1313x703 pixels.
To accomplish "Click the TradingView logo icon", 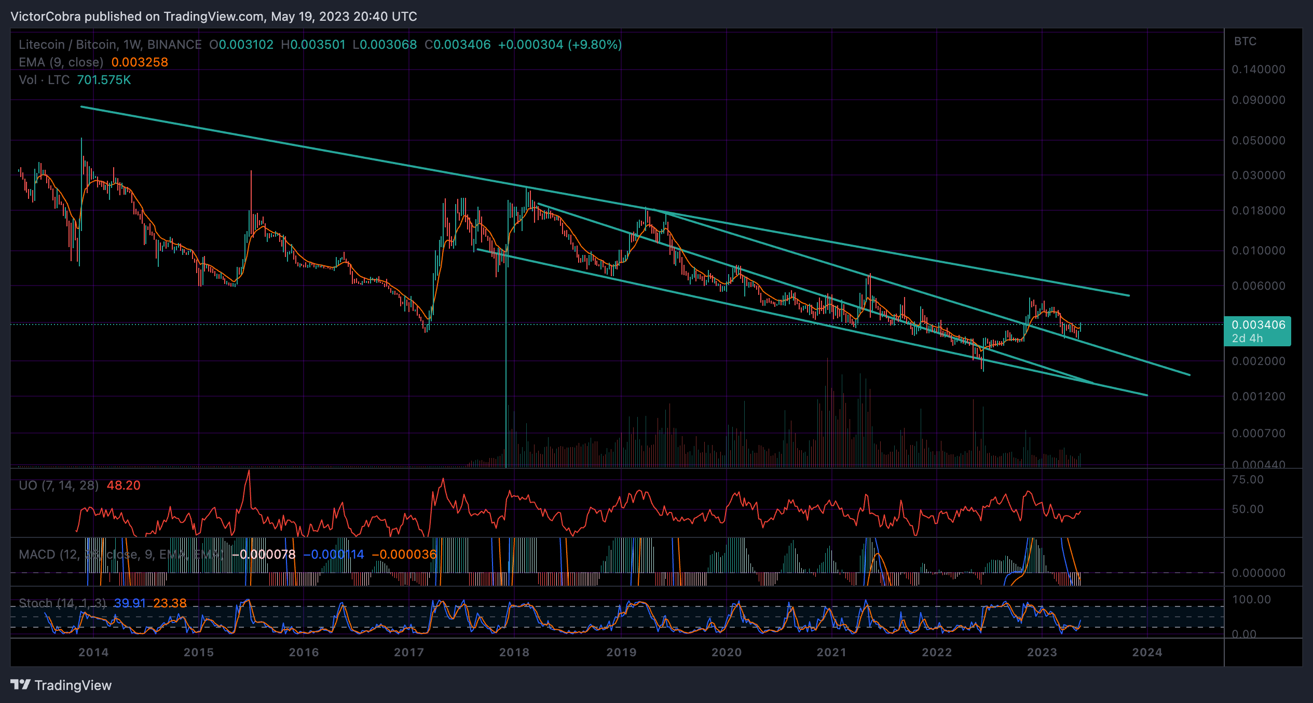I will pyautogui.click(x=21, y=685).
